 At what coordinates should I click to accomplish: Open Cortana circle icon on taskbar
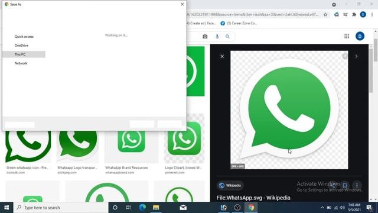[x=115, y=208]
